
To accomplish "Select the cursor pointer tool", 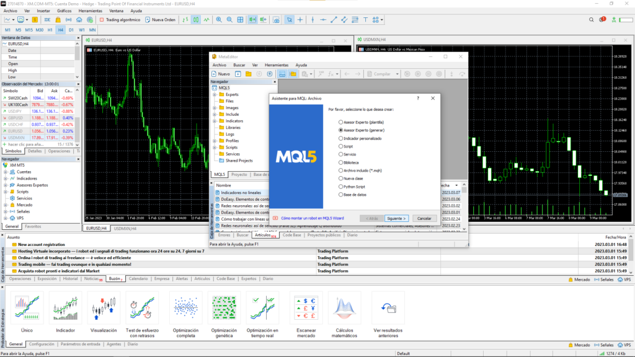I will (x=289, y=19).
